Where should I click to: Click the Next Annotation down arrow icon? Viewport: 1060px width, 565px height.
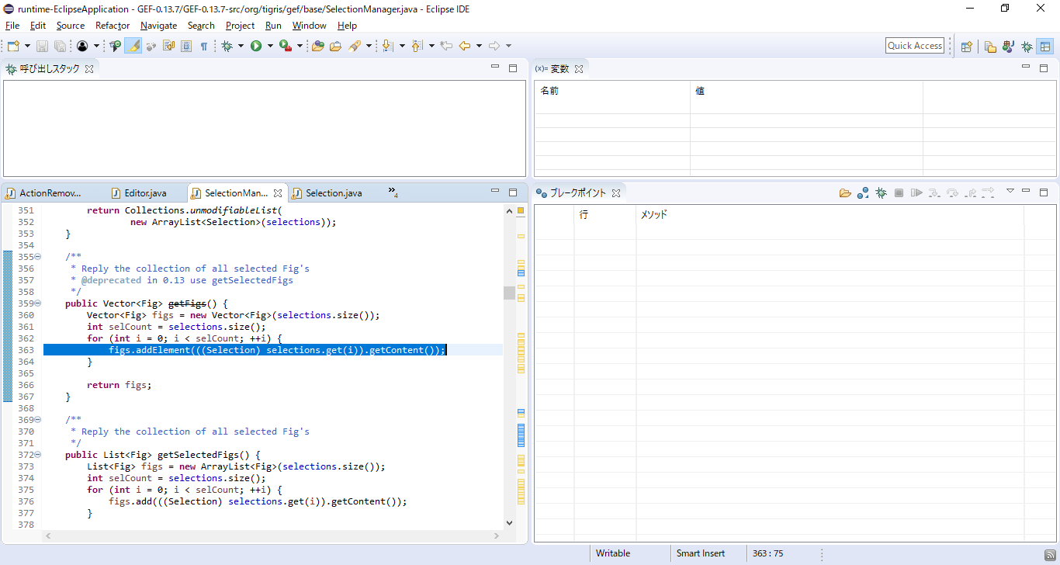(x=389, y=47)
